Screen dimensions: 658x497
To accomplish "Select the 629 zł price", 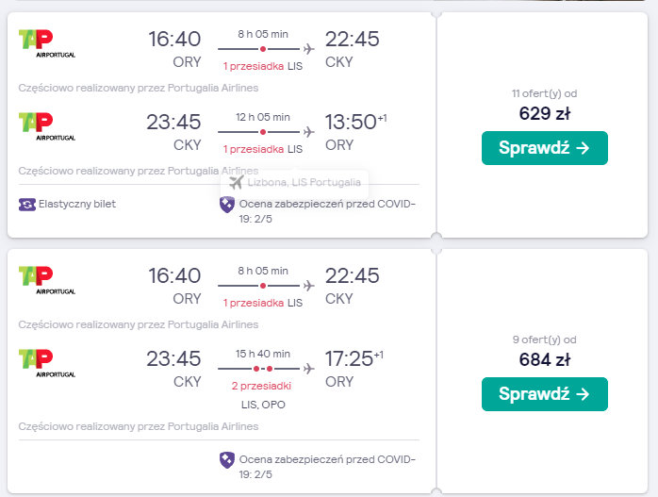I will (544, 113).
